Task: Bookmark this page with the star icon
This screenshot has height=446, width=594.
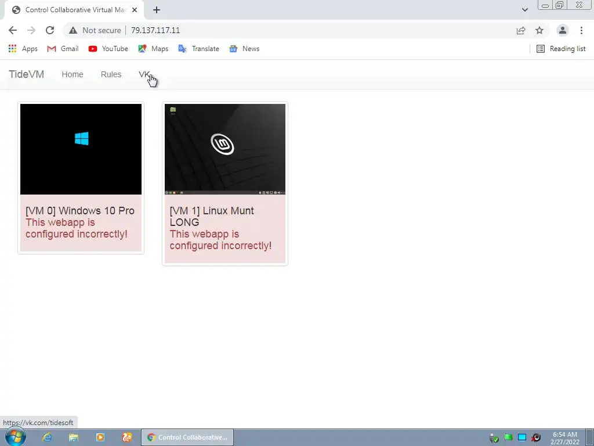Action: (x=539, y=30)
